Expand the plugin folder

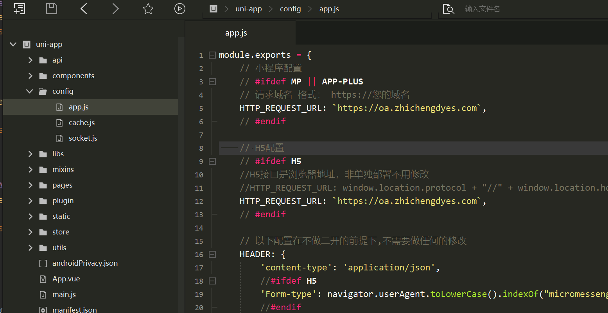pyautogui.click(x=30, y=201)
